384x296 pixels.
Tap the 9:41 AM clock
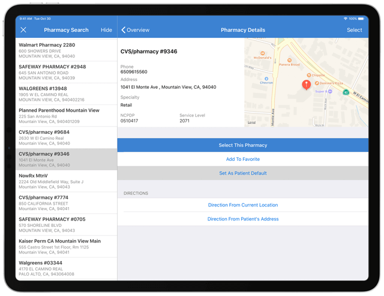coord(26,19)
